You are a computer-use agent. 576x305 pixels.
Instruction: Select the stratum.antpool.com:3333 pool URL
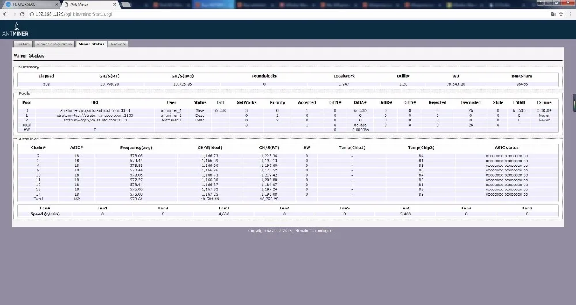[x=95, y=115]
